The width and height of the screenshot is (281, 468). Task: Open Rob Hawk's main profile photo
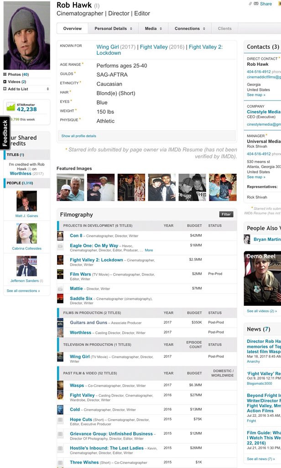(x=26, y=35)
